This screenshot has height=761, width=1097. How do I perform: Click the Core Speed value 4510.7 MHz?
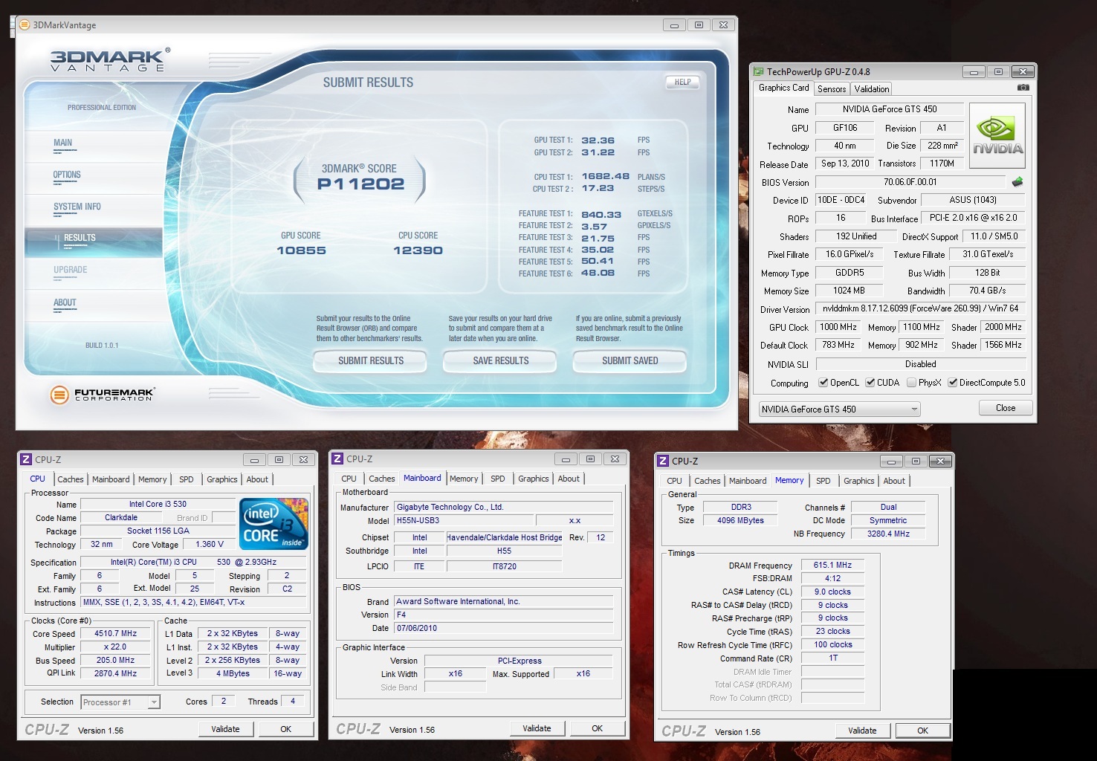coord(115,634)
